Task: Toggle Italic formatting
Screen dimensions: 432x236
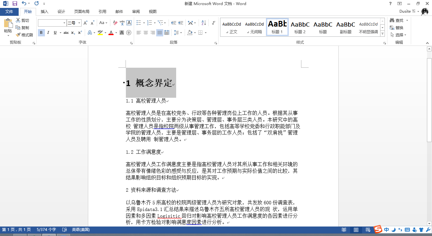Action: 48,33
